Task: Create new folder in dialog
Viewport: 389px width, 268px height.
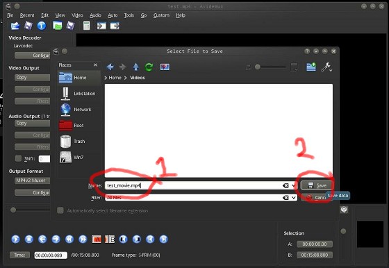Action: pyautogui.click(x=311, y=67)
